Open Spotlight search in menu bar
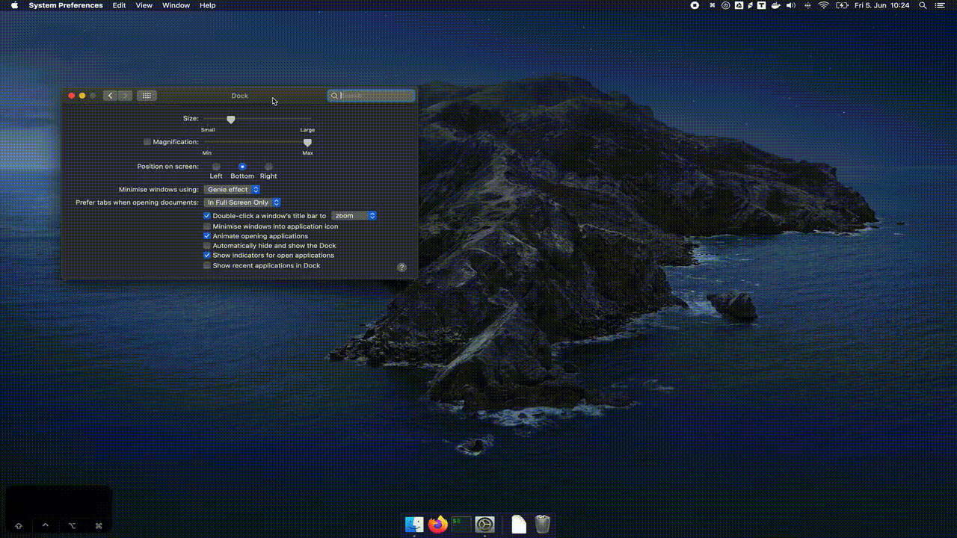 [x=923, y=5]
